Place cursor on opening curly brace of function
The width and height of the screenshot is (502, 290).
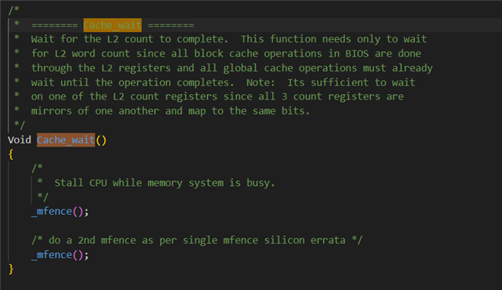[11, 154]
